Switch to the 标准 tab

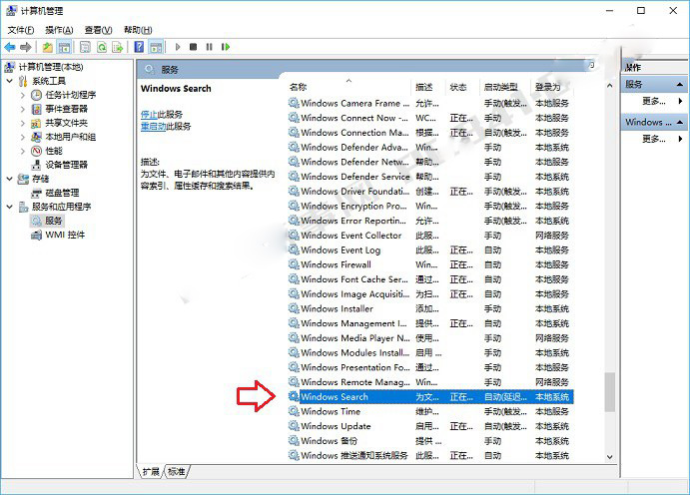coord(177,472)
